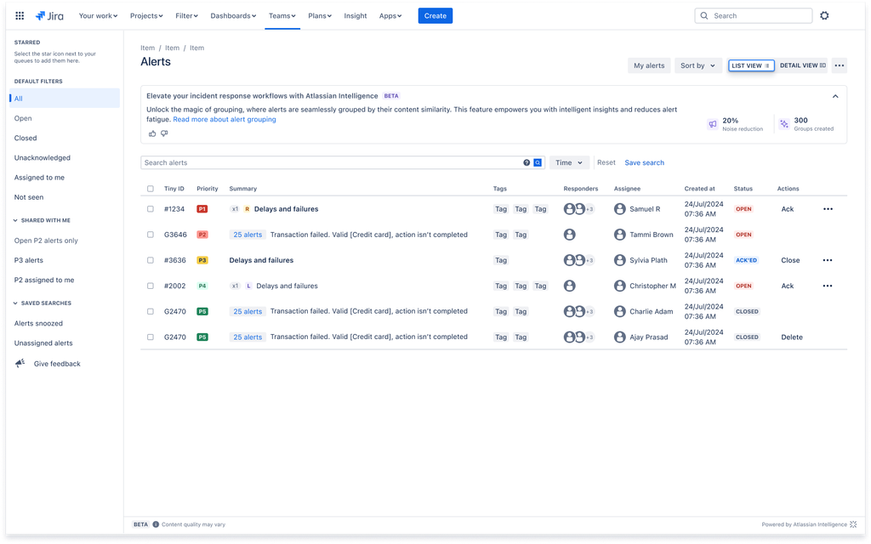Click the 25 alerts count badge for G3646
This screenshot has height=544, width=871.
[247, 235]
